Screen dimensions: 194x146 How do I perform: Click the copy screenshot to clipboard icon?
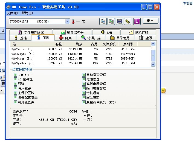pos(111,21)
